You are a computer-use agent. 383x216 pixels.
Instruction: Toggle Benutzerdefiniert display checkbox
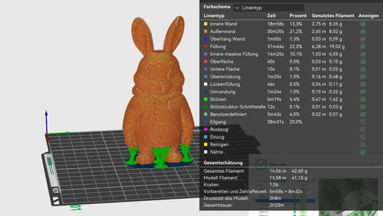(x=363, y=115)
